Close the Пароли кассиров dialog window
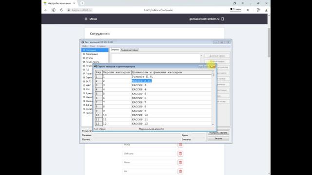The height and width of the screenshot is (175, 312). 213,66
